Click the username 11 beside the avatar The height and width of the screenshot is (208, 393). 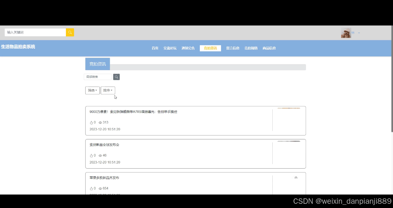[353, 33]
